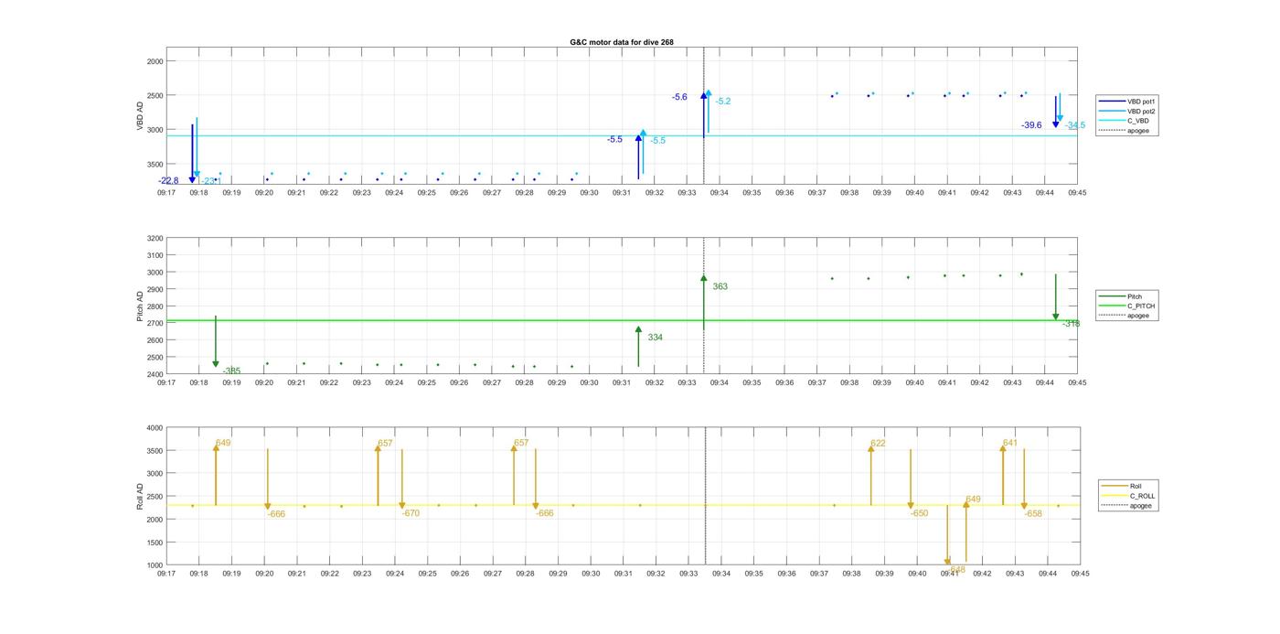
Task: Click the "-670" roll arrow label
Action: pos(411,513)
